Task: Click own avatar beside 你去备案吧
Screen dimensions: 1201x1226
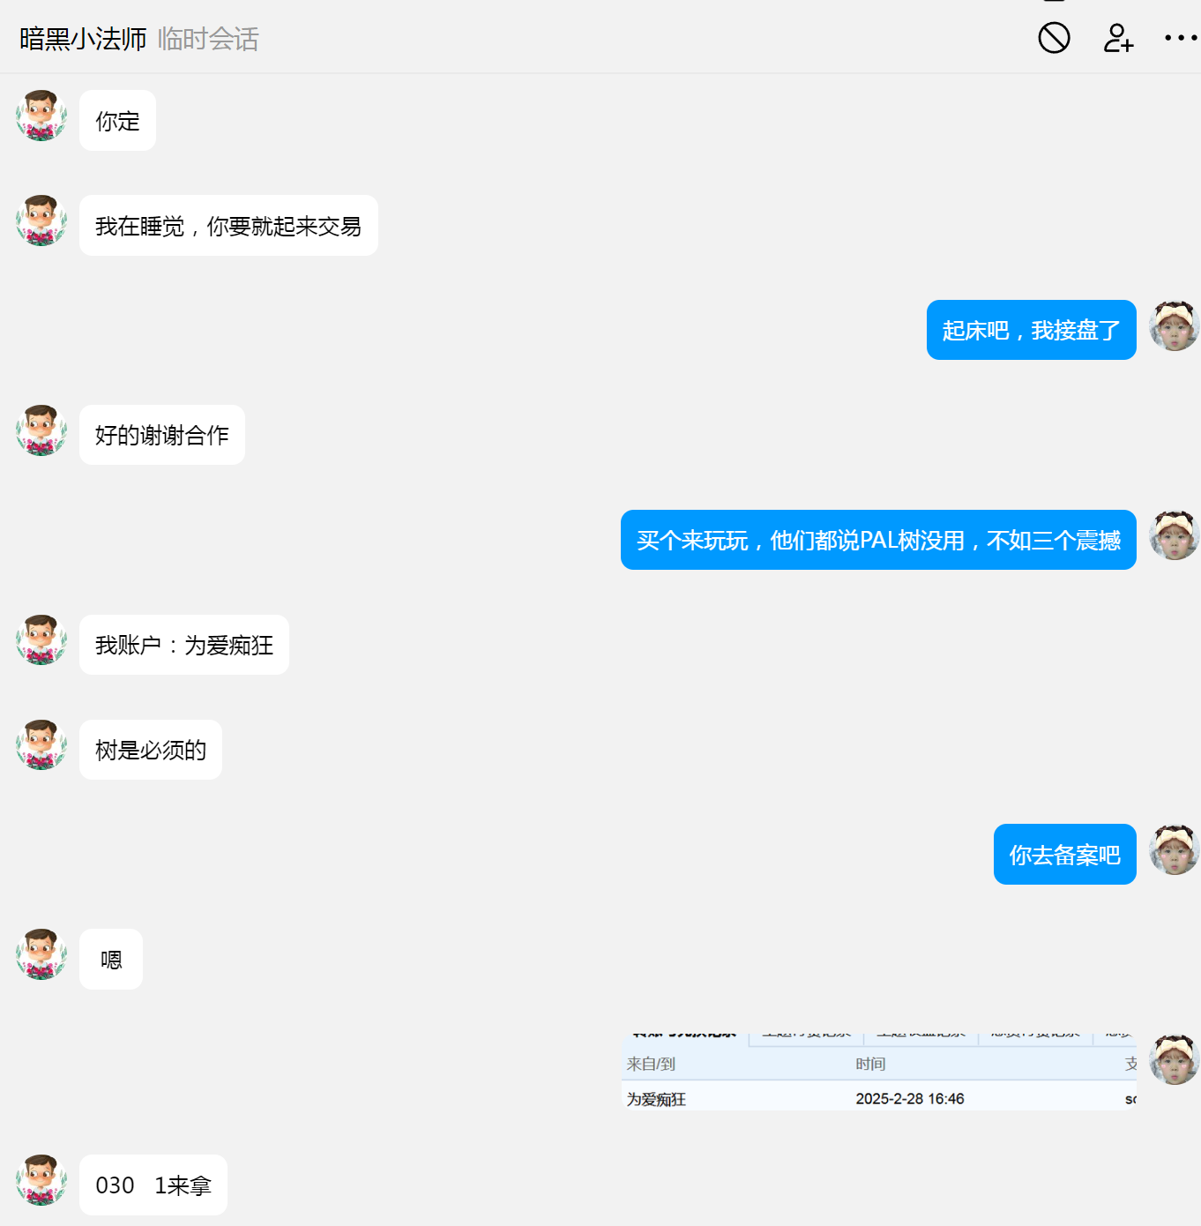Action: [1175, 849]
